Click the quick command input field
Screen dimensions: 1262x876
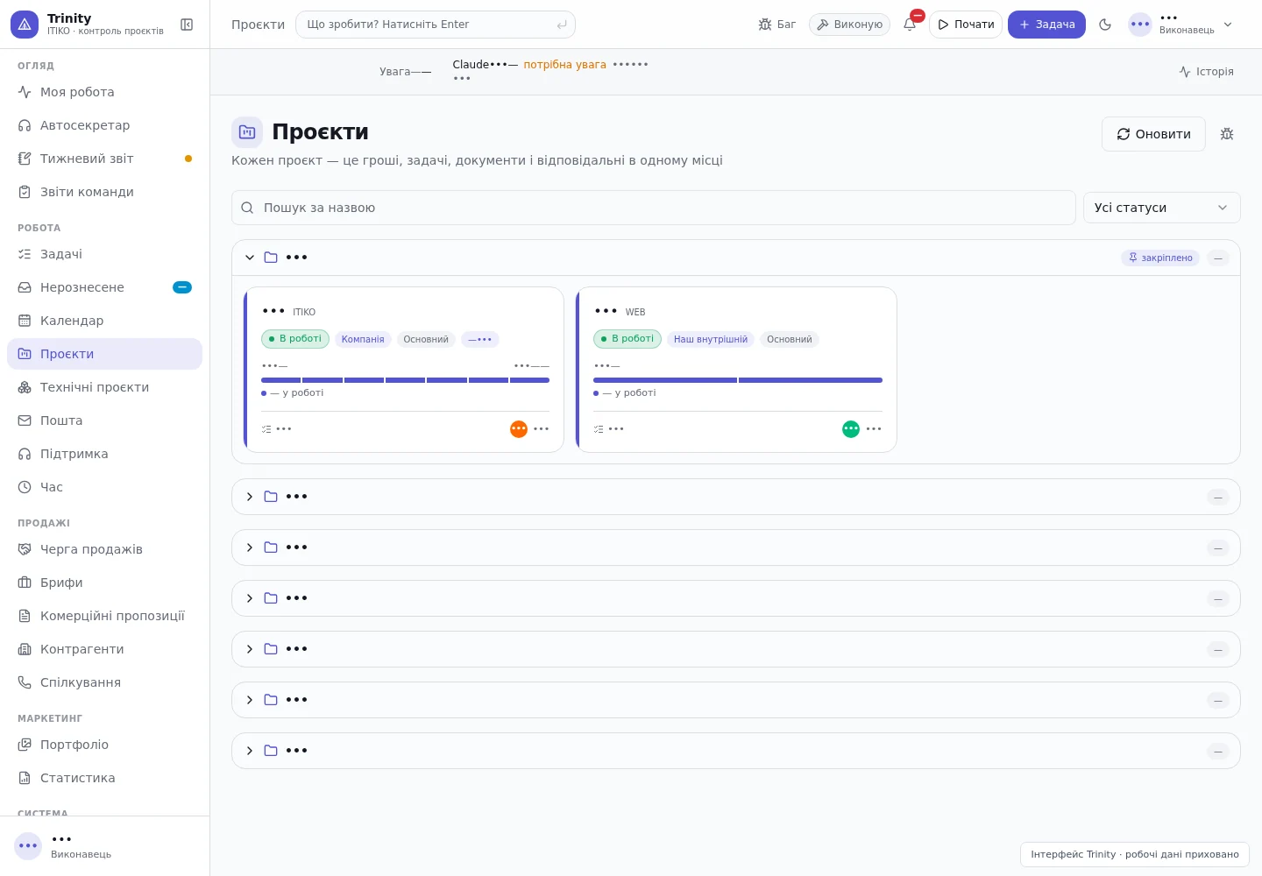pos(436,25)
